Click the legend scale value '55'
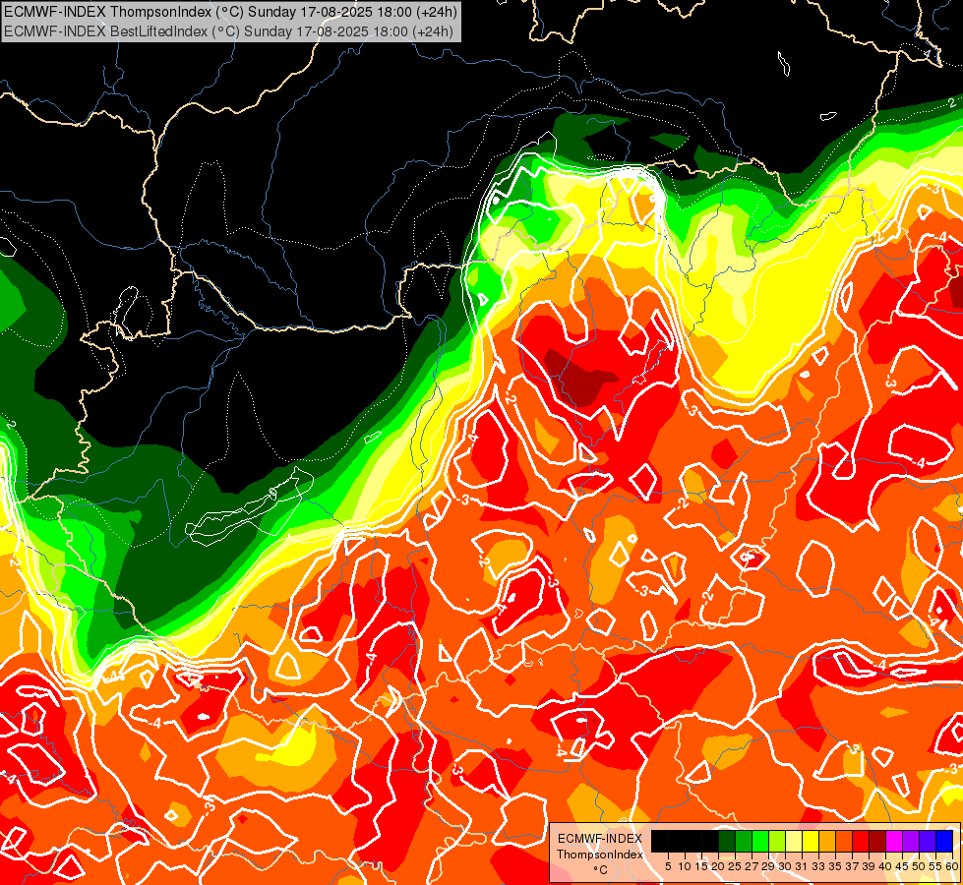The height and width of the screenshot is (885, 963). [x=936, y=866]
